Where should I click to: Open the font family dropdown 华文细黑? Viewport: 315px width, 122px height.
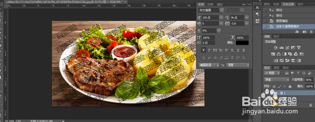211,10
